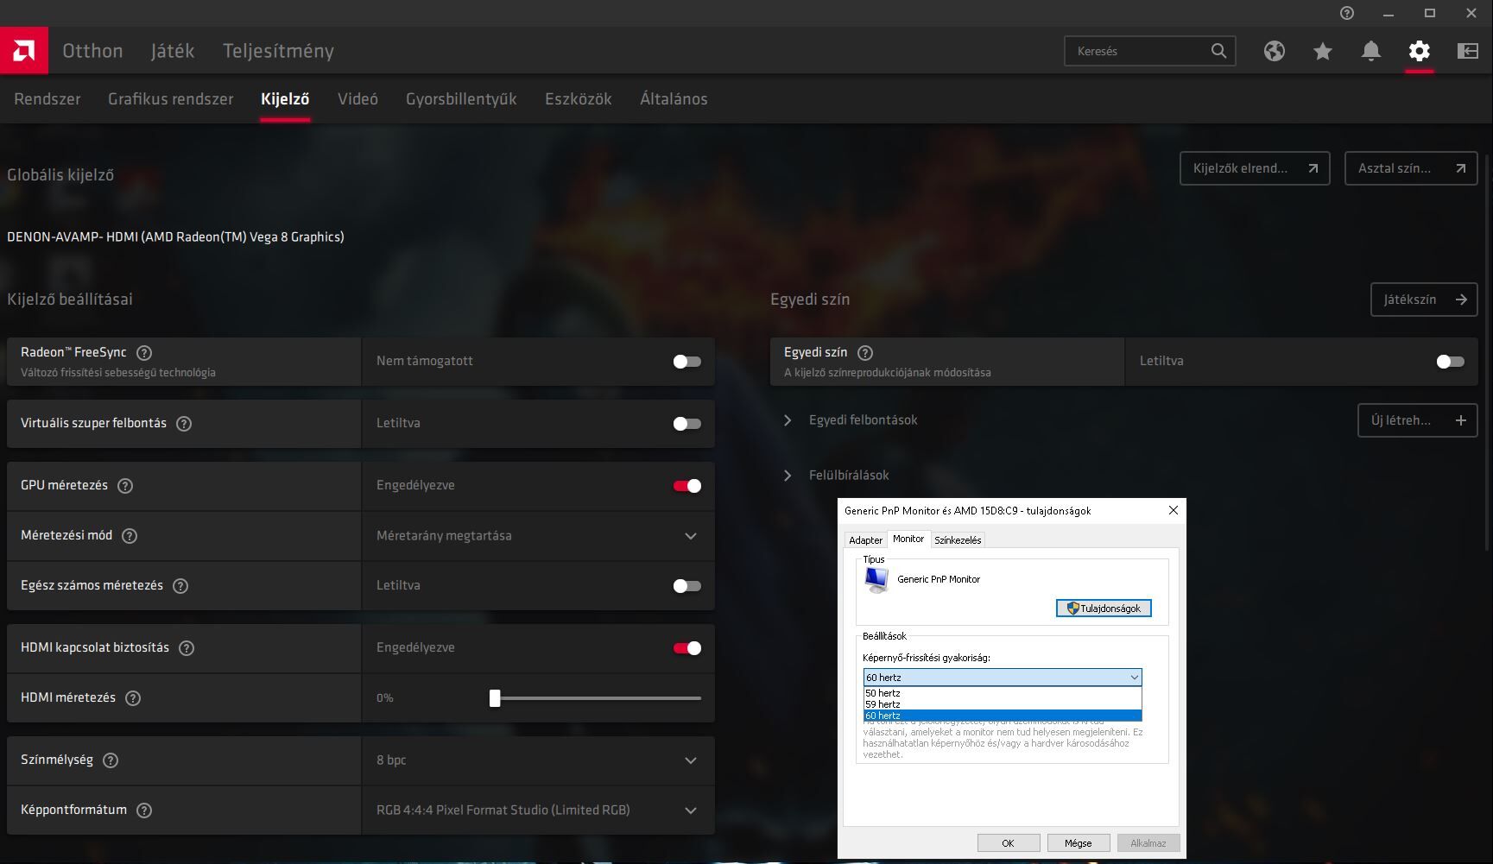Show help for HDMI méretezés

[x=133, y=698]
